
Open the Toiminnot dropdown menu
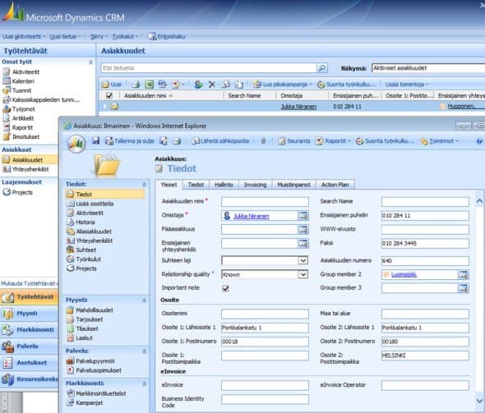pos(440,141)
